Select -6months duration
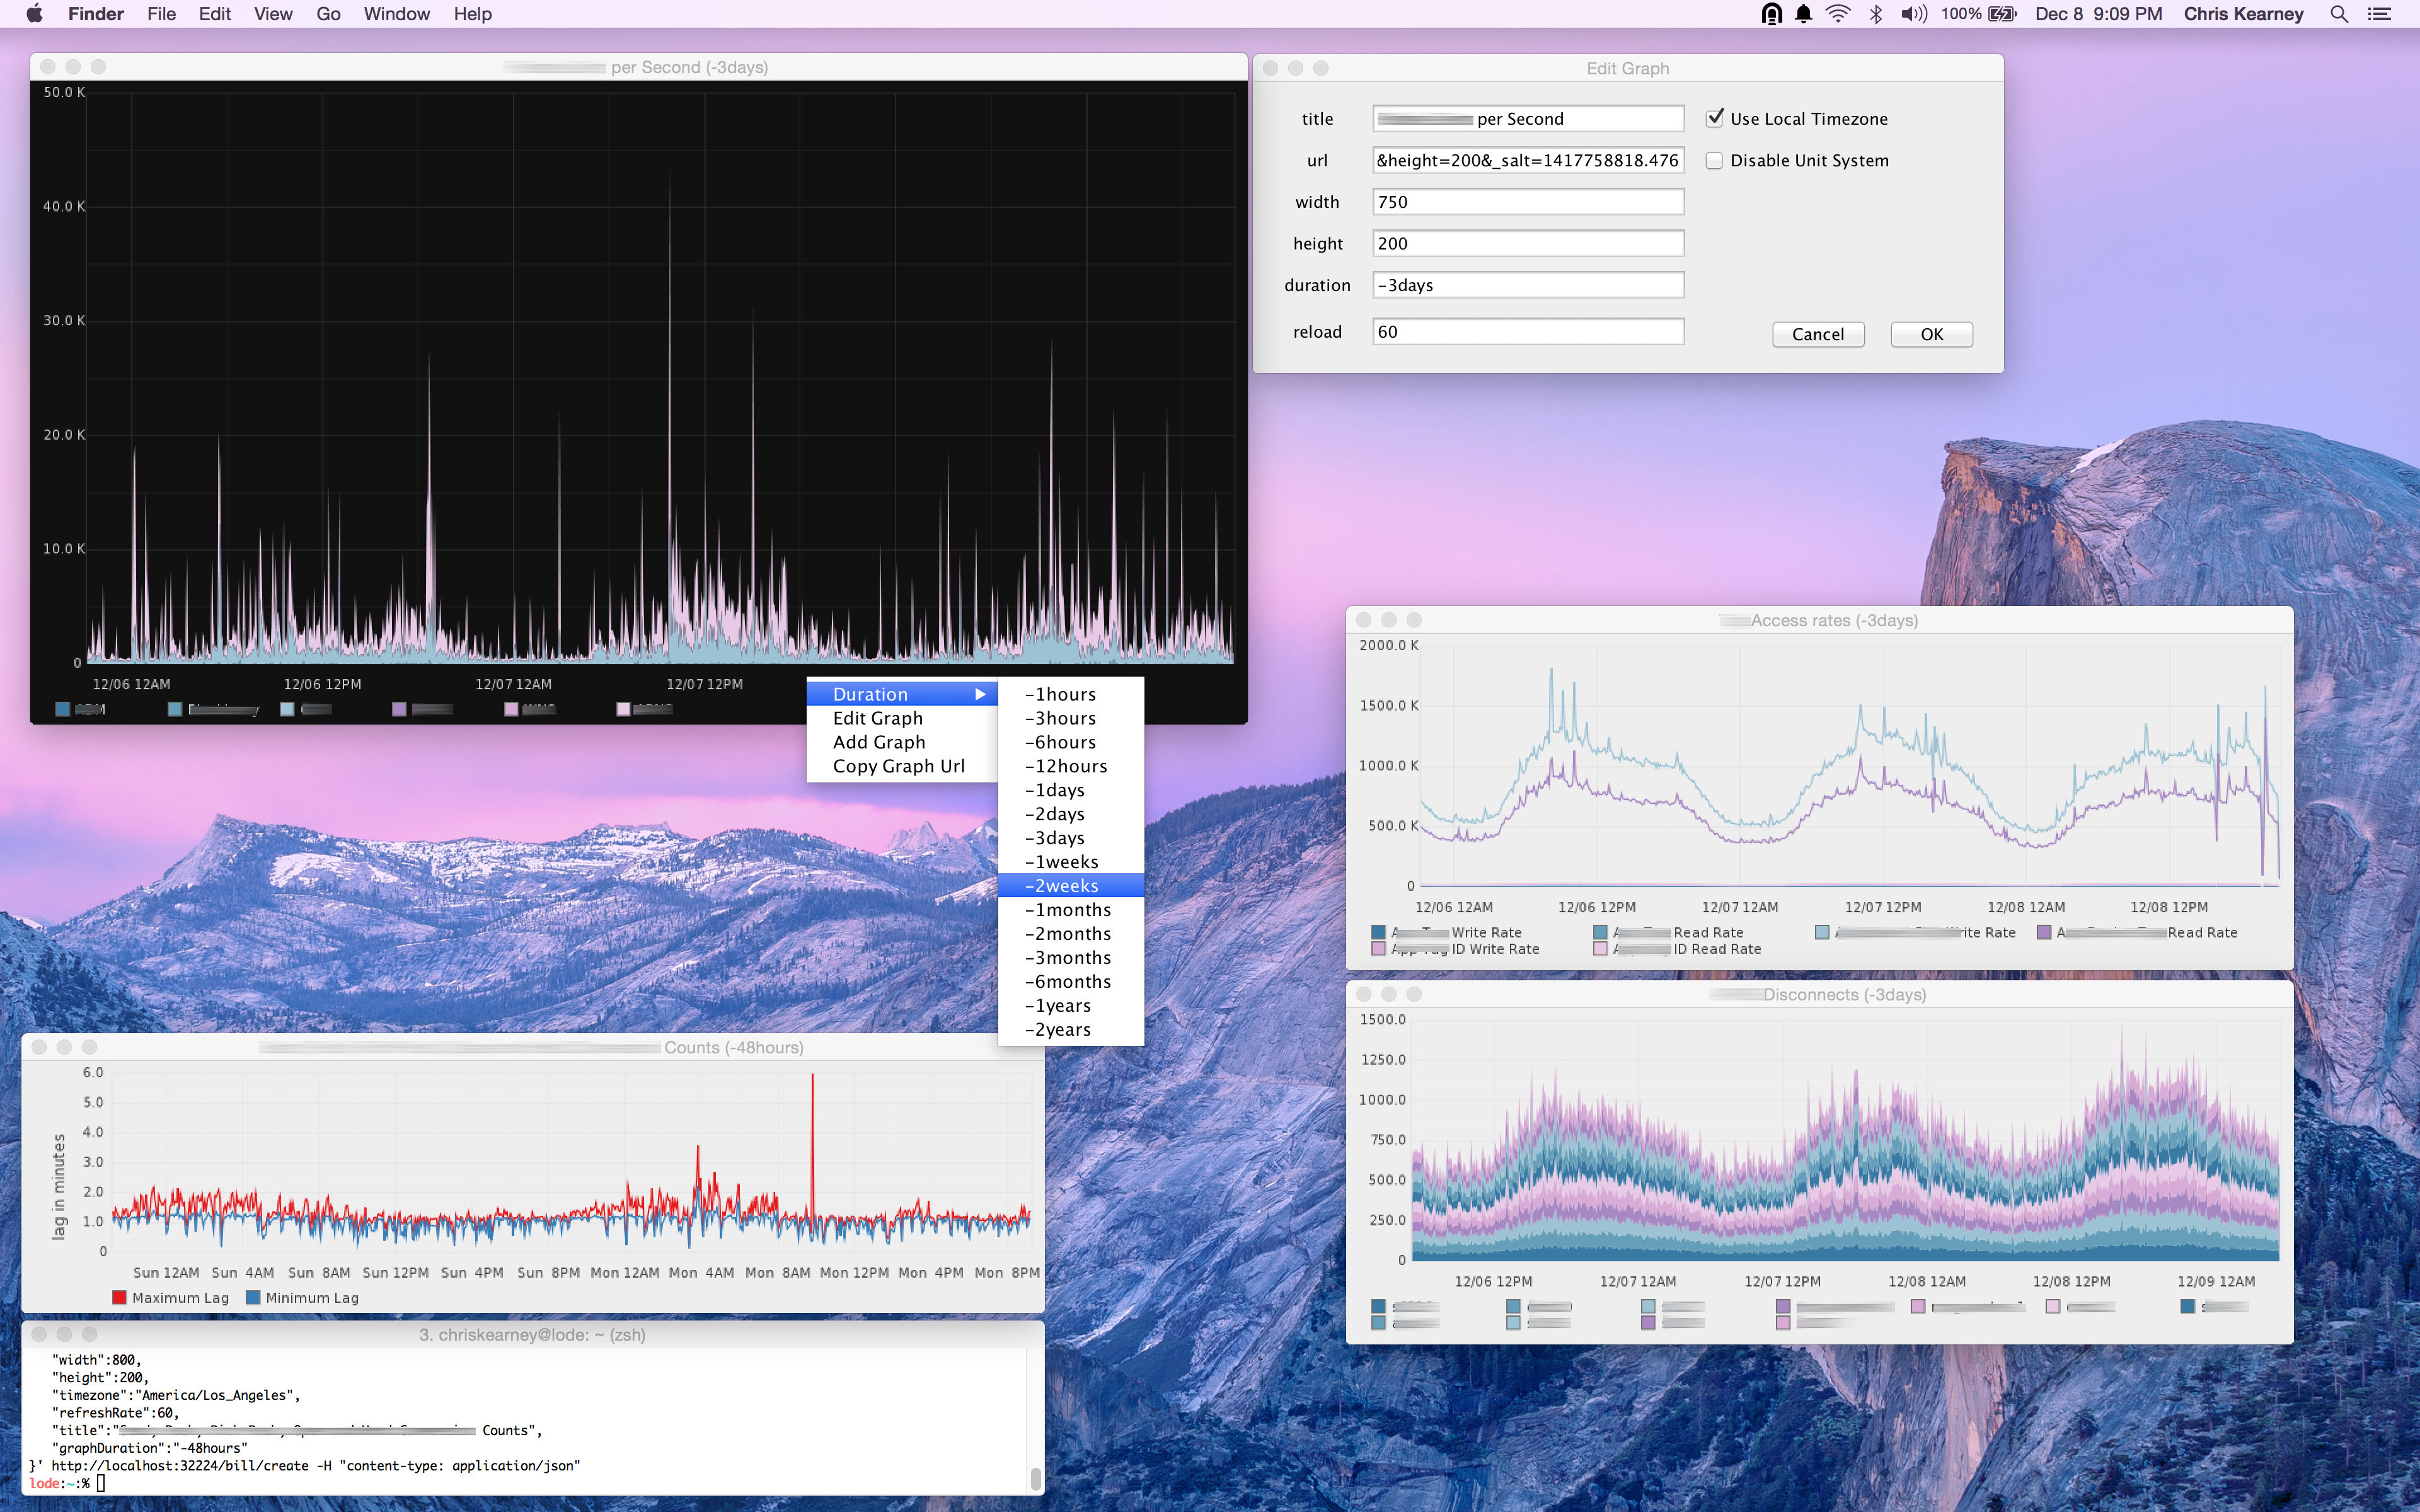The height and width of the screenshot is (1512, 2420). [x=1071, y=982]
